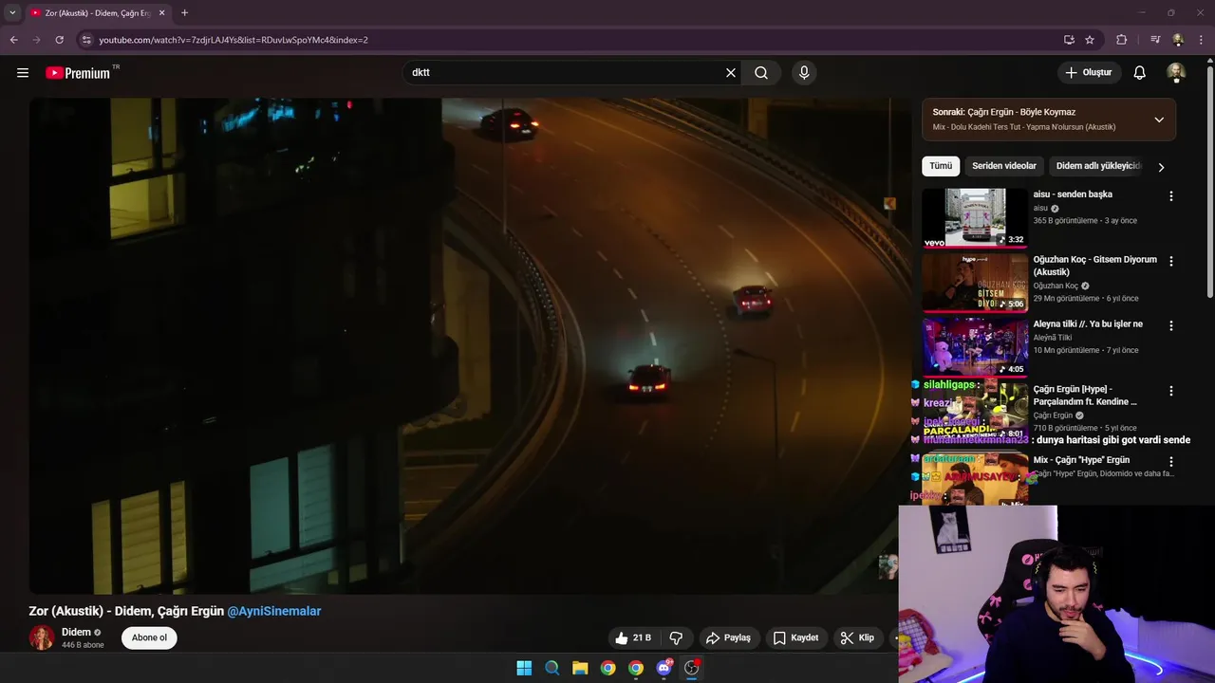Select Didem adlı yükleyici chip
The width and height of the screenshot is (1215, 683).
1097,166
